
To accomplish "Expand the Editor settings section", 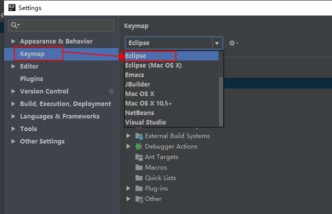I will [x=13, y=66].
